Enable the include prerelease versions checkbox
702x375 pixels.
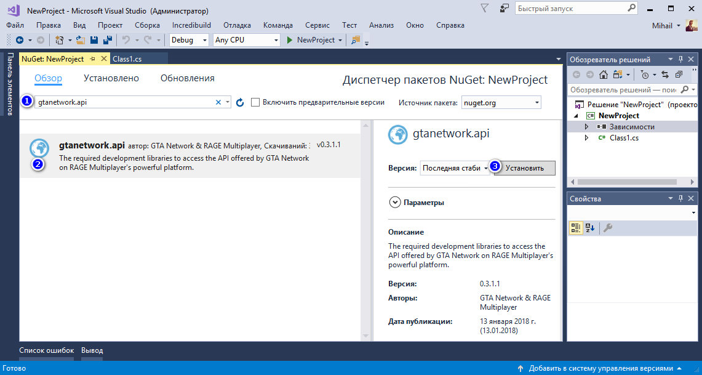(x=255, y=102)
